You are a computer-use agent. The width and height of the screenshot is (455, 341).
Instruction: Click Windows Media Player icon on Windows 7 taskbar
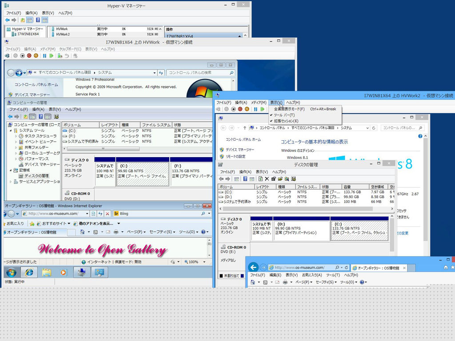click(63, 273)
